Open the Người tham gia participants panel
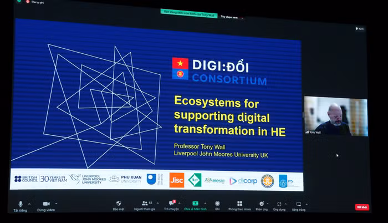The image size is (388, 223). tap(145, 206)
